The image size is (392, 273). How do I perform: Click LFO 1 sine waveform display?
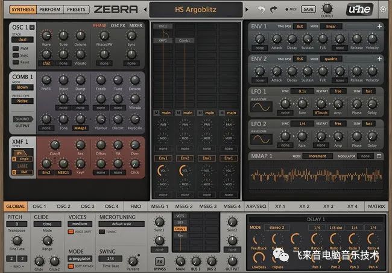(262, 107)
